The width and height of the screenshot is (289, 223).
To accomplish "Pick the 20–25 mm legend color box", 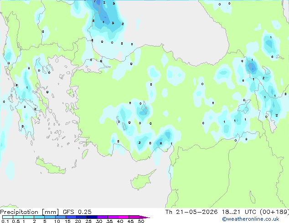I will pos(82,217).
